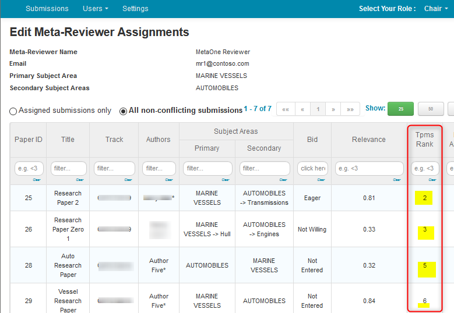Clear the Track filter

(x=128, y=180)
